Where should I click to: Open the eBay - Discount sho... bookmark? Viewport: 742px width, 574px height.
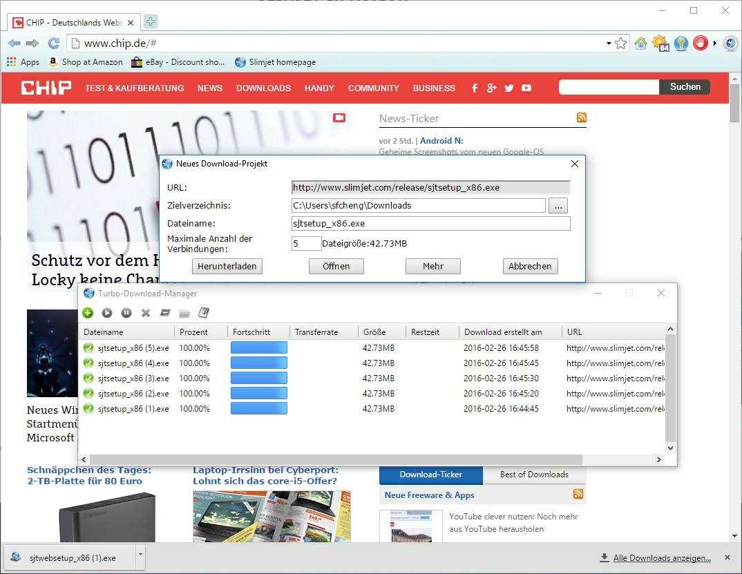pyautogui.click(x=178, y=62)
